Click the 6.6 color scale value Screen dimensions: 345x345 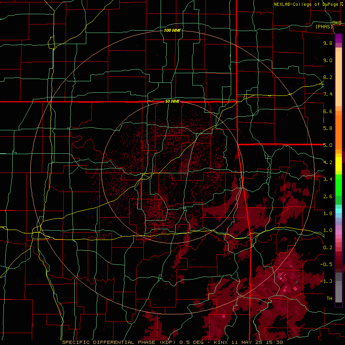[328, 111]
